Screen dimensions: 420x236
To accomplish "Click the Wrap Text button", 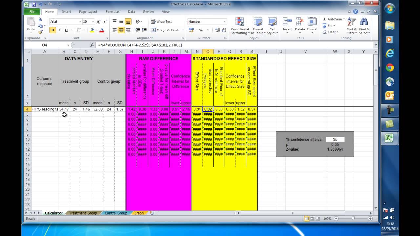I will pyautogui.click(x=161, y=22).
